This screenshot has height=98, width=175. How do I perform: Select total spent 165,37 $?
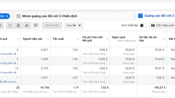point(160,88)
